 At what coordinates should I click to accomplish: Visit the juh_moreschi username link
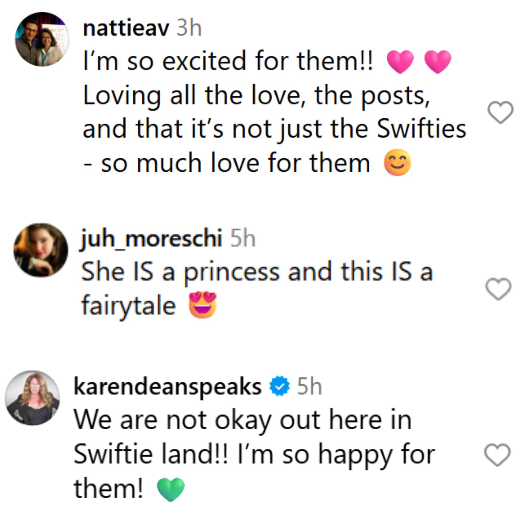coord(151,239)
